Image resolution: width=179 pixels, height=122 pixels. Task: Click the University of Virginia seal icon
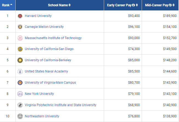(20, 83)
